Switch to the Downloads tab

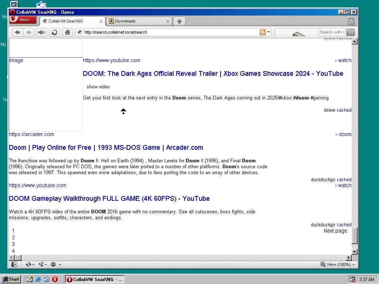click(139, 21)
